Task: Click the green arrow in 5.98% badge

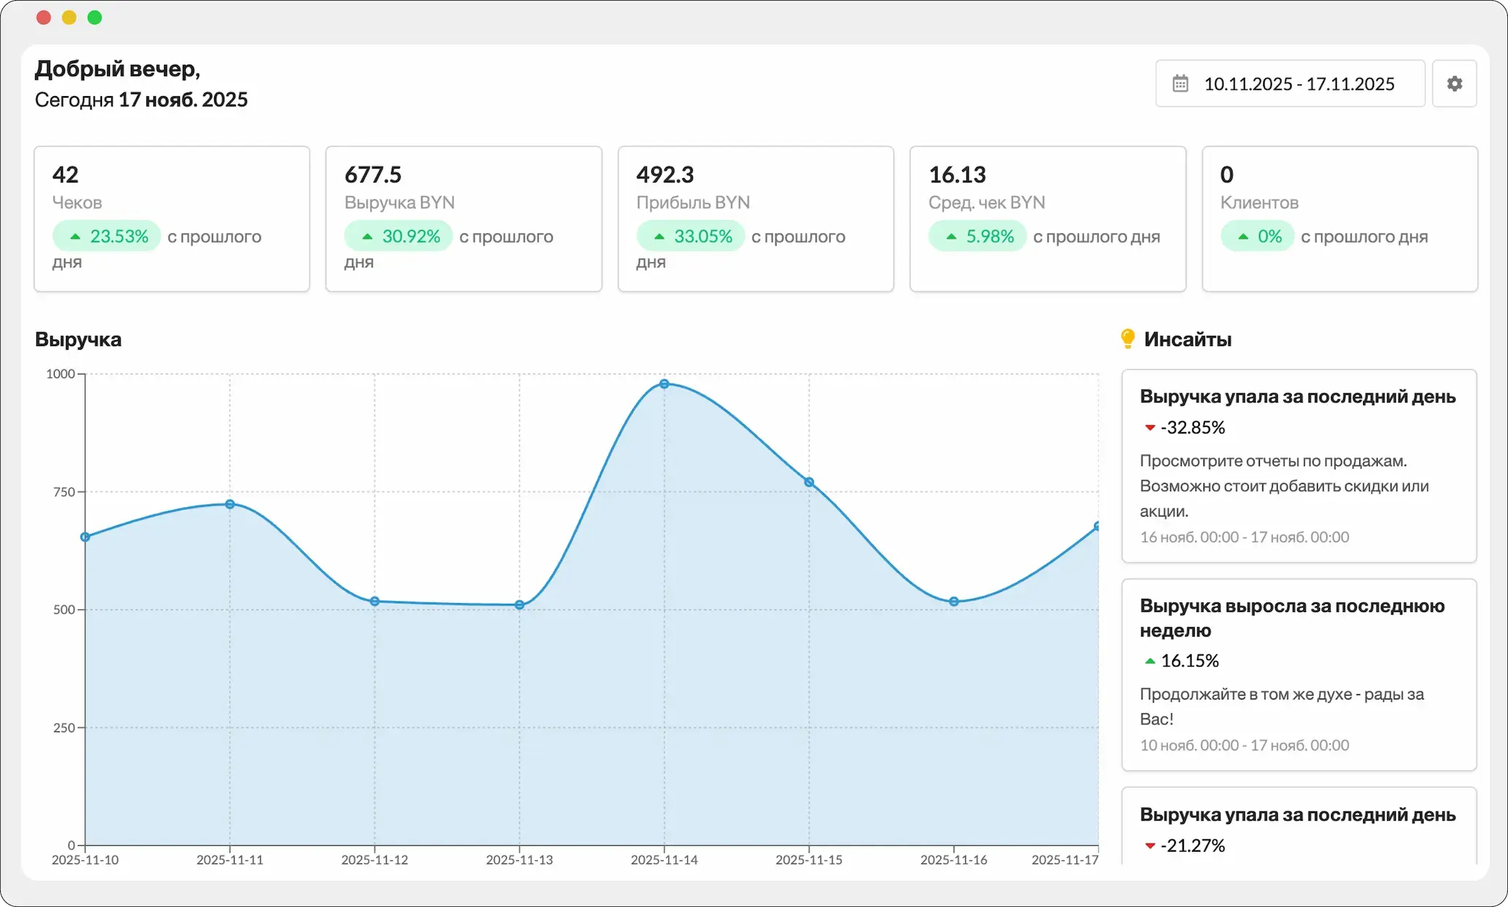Action: pos(951,237)
